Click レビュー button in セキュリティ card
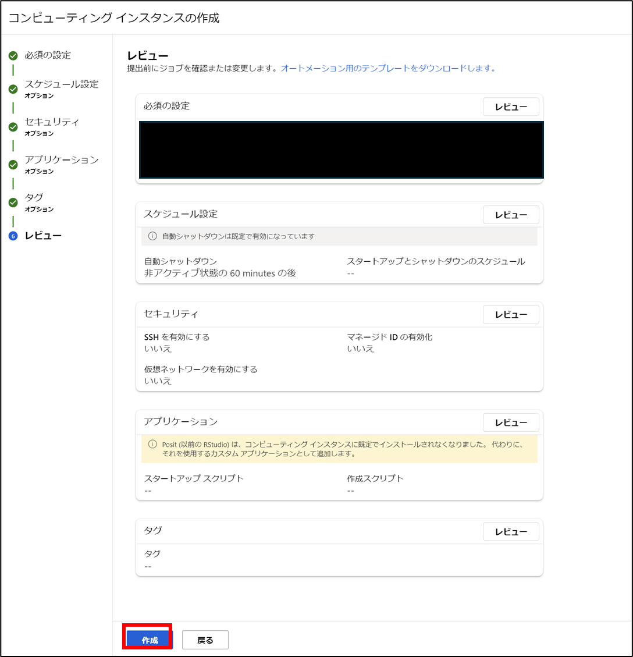 [x=511, y=315]
